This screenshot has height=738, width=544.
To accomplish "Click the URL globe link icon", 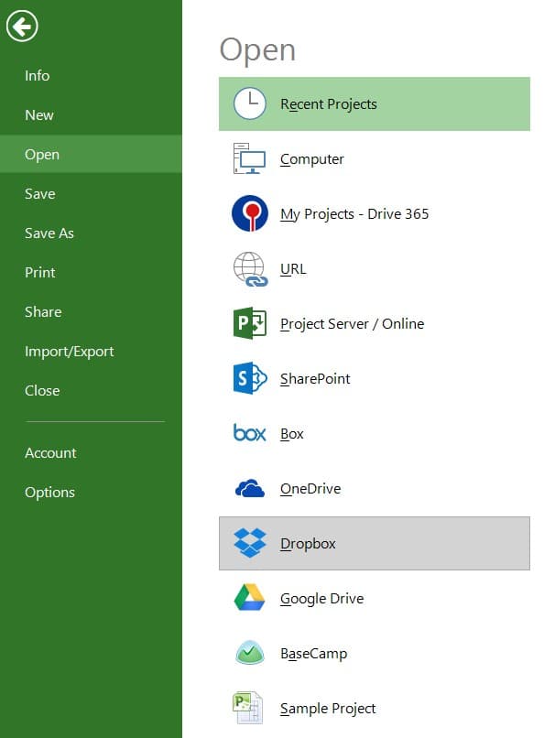I will point(250,269).
